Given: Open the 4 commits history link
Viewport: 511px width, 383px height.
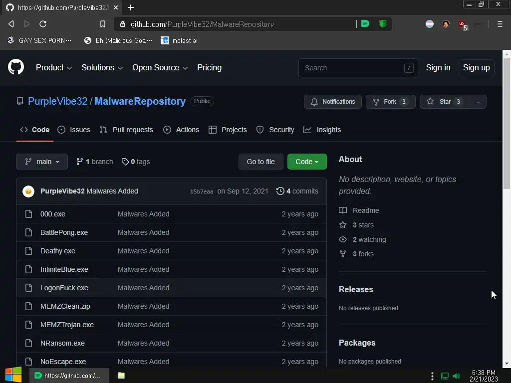Looking at the screenshot, I should (297, 191).
